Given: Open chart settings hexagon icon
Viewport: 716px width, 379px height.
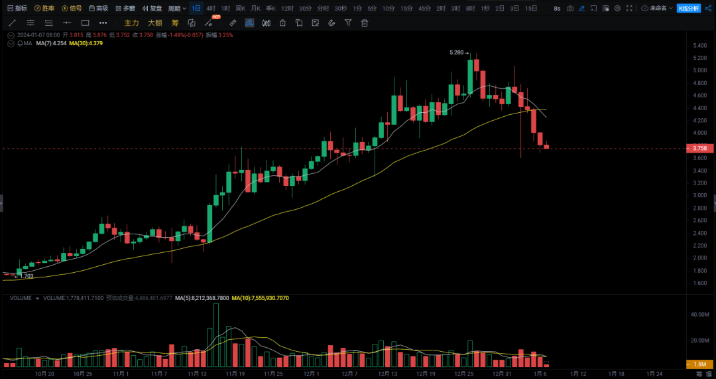Looking at the screenshot, I should (x=617, y=8).
